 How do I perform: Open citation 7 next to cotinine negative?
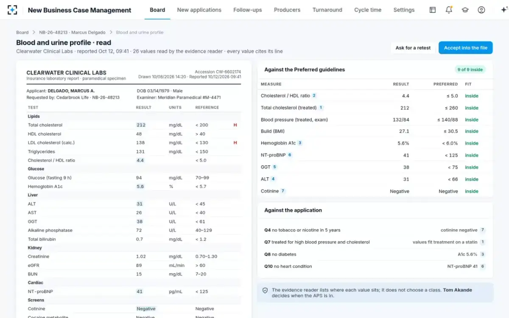pos(482,230)
